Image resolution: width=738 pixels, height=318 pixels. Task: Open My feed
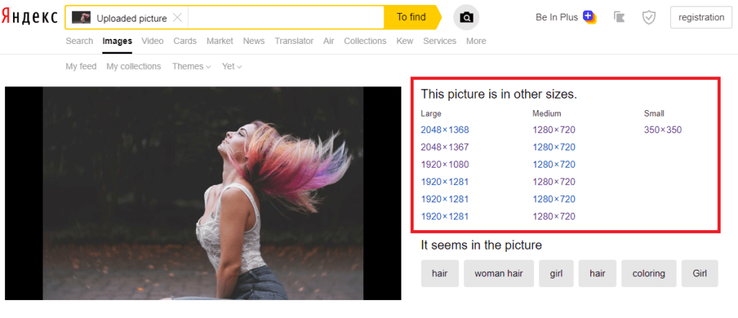[81, 66]
